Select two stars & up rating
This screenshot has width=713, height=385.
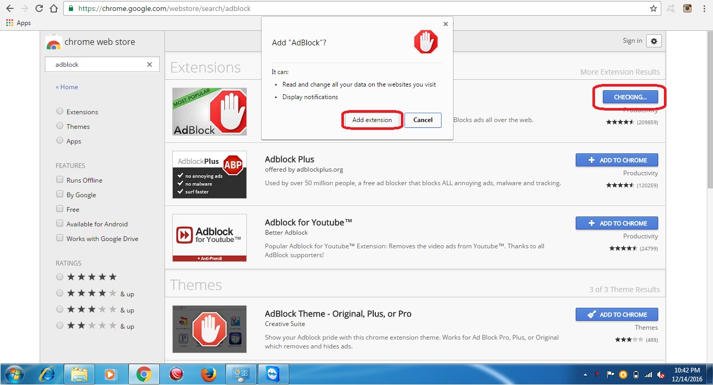click(60, 326)
